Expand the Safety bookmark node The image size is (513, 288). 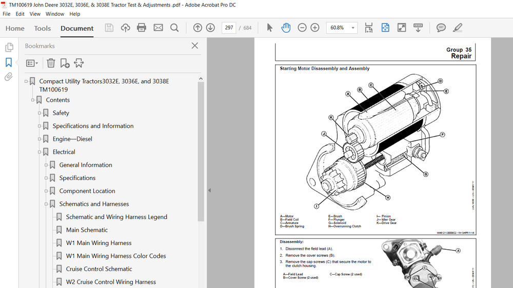[40, 113]
